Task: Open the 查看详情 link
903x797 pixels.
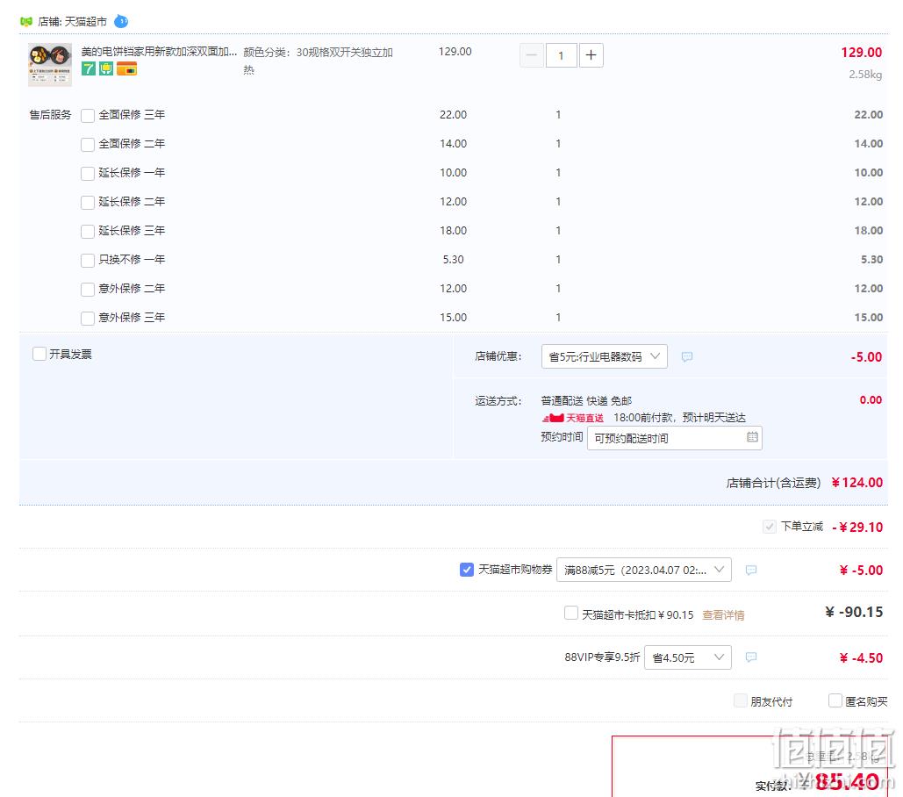Action: point(723,615)
